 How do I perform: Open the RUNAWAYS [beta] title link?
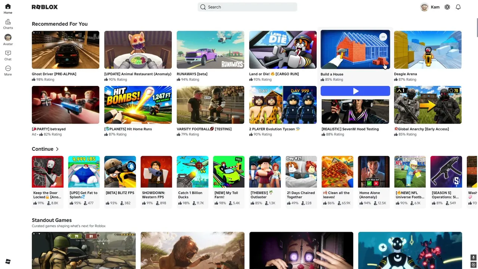(192, 74)
